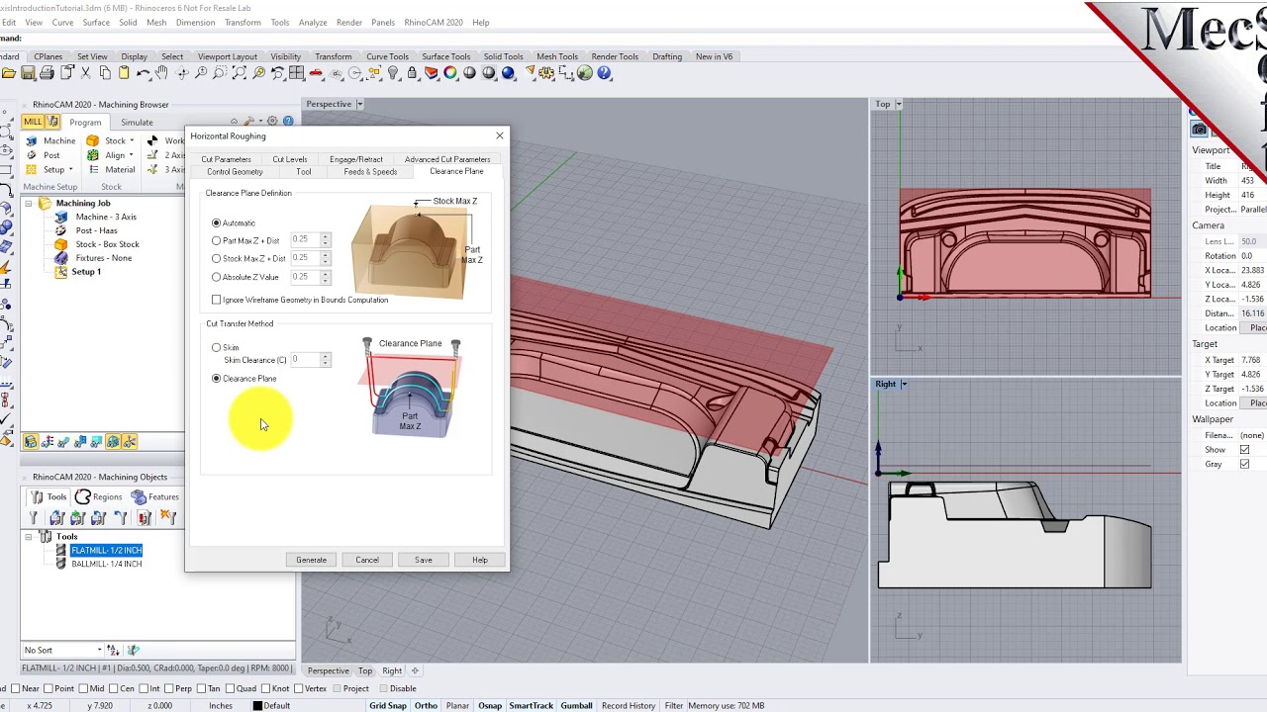This screenshot has height=712, width=1267.
Task: Switch to the Simulate tab
Action: (137, 123)
